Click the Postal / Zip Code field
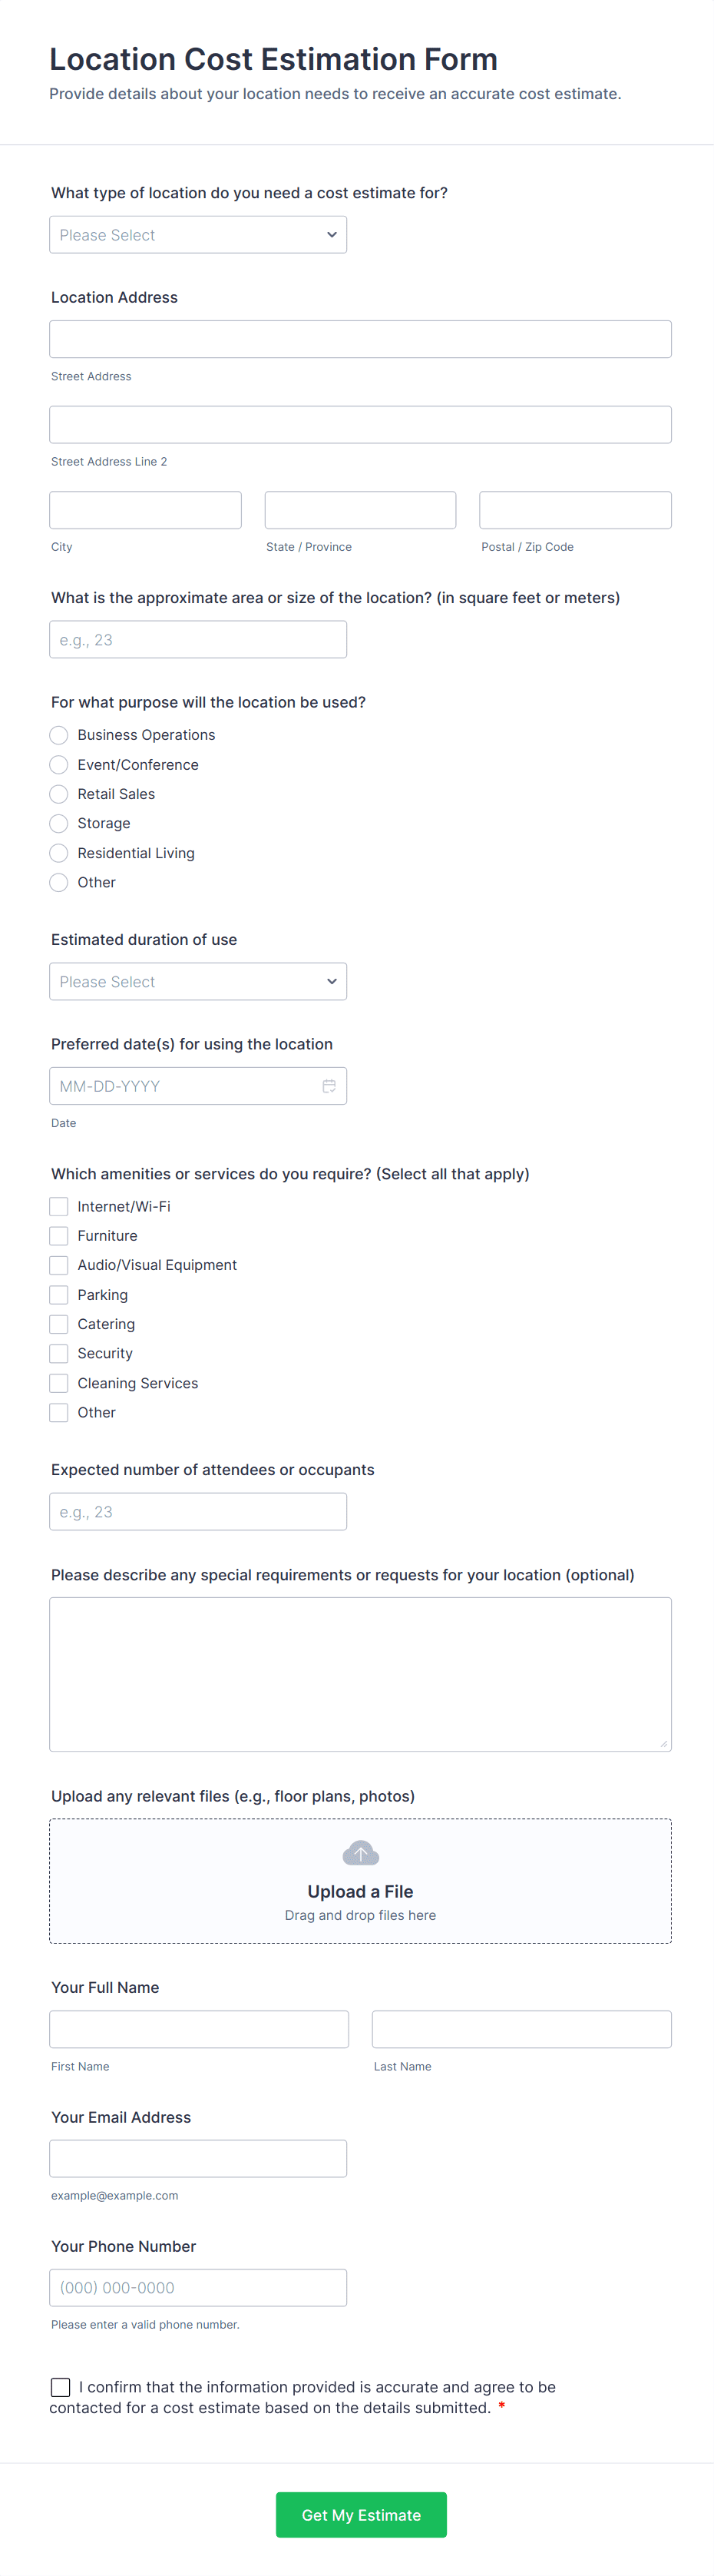Image resolution: width=714 pixels, height=2576 pixels. tap(575, 510)
